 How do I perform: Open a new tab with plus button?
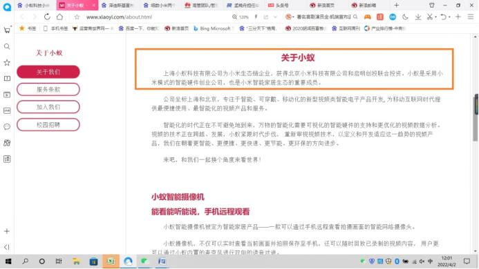point(397,6)
